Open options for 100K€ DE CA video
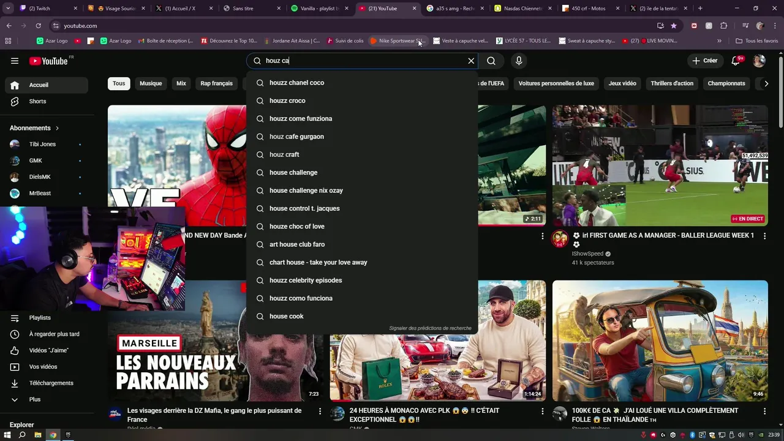Viewport: 784px width, 441px height. (x=764, y=412)
